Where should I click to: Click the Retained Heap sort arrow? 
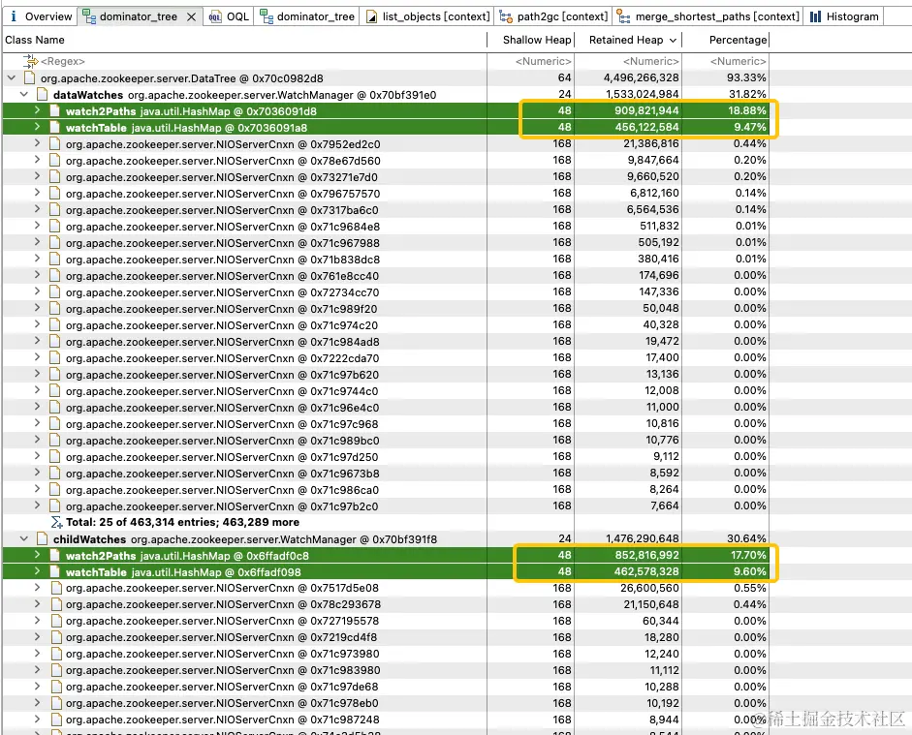pyautogui.click(x=673, y=40)
